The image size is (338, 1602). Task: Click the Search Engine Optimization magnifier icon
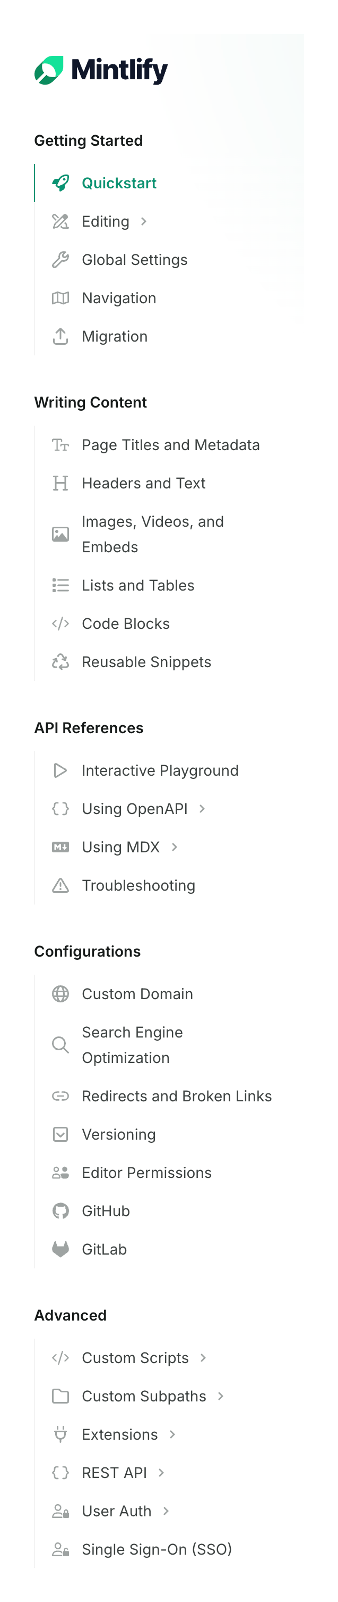coord(60,1045)
